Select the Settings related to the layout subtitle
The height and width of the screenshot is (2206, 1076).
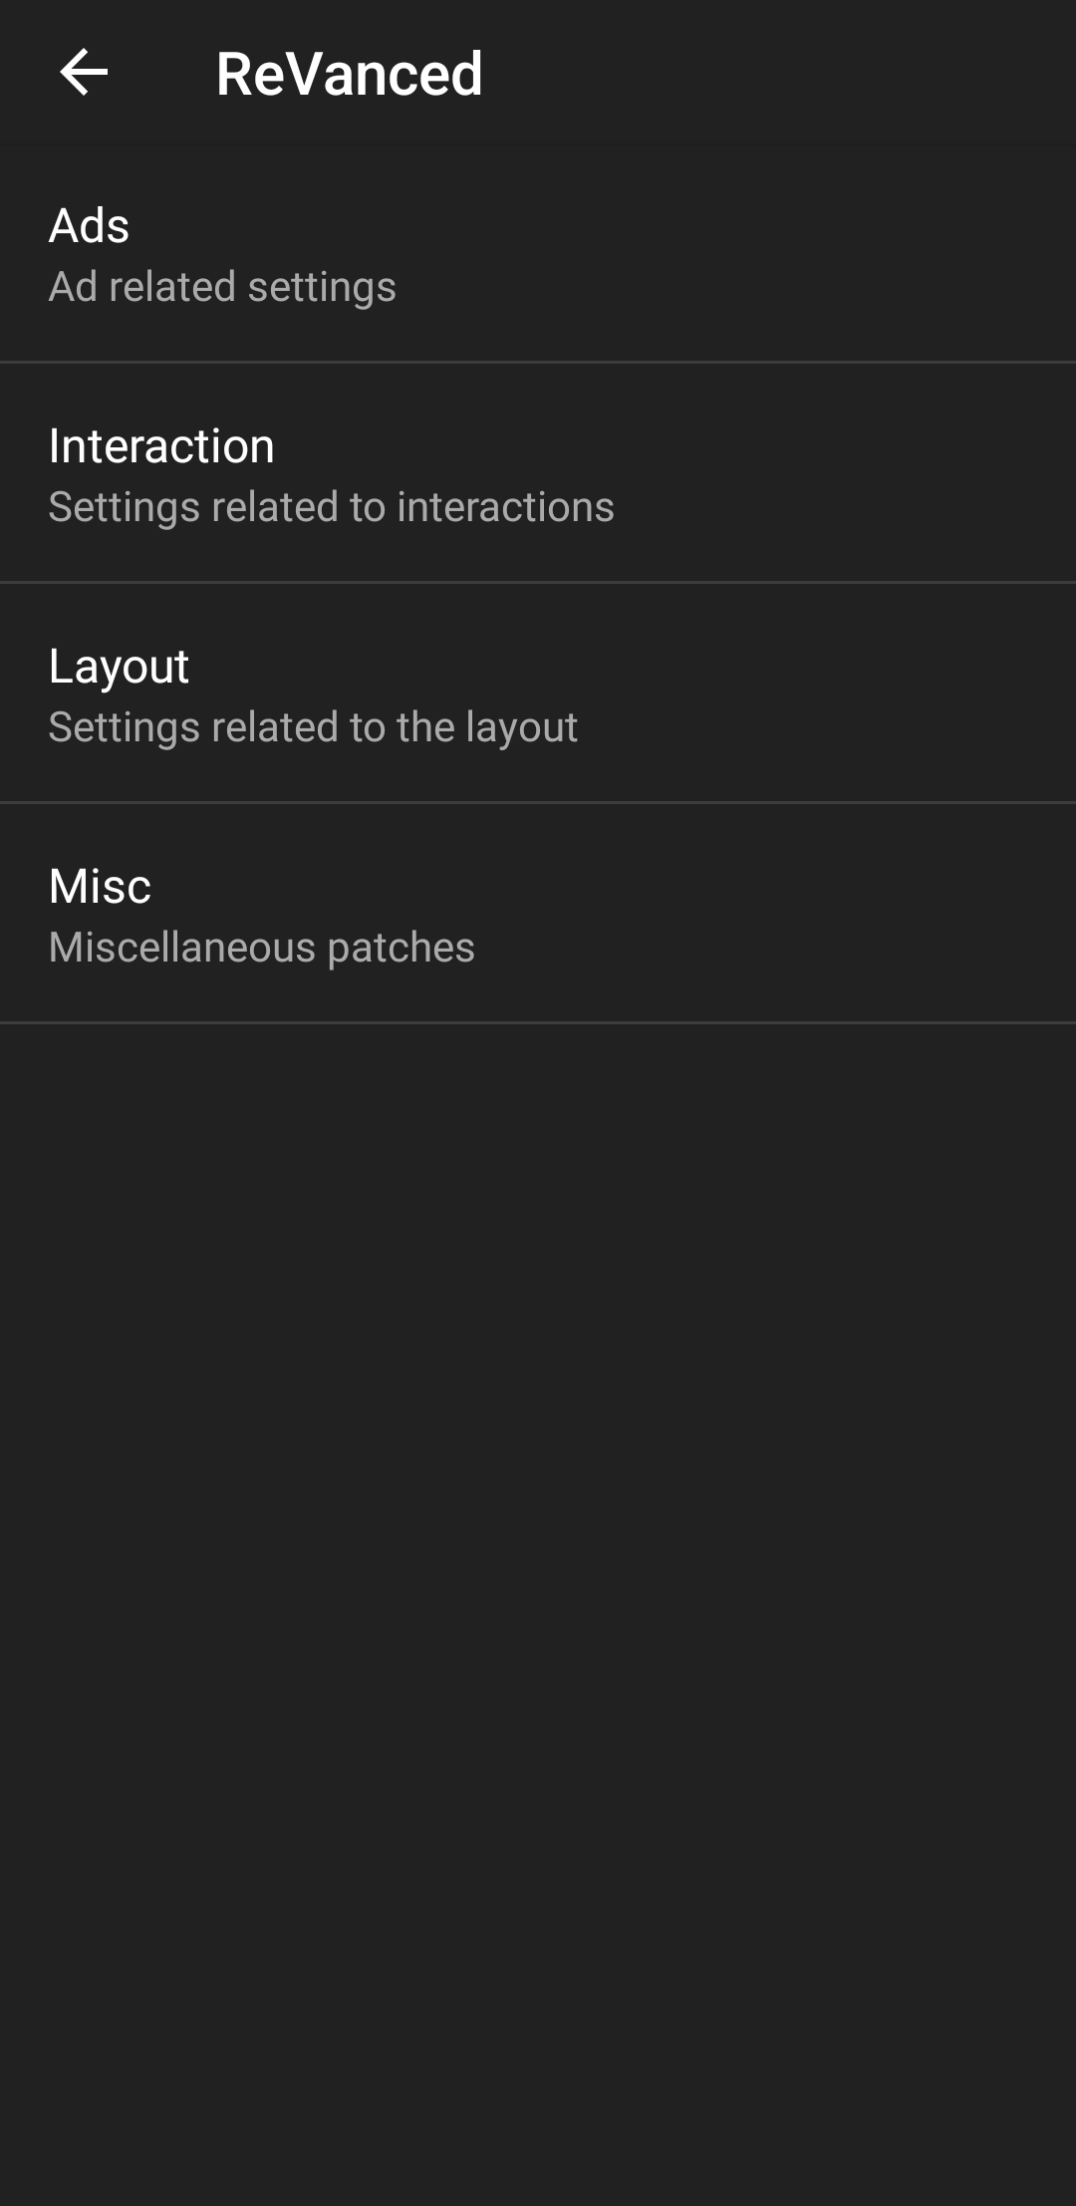tap(314, 727)
